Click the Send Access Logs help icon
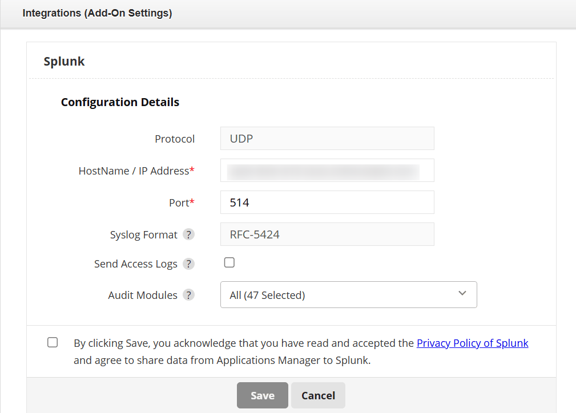 [x=189, y=264]
